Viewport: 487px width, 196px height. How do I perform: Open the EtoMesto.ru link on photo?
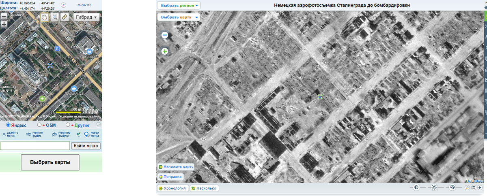[474, 181]
